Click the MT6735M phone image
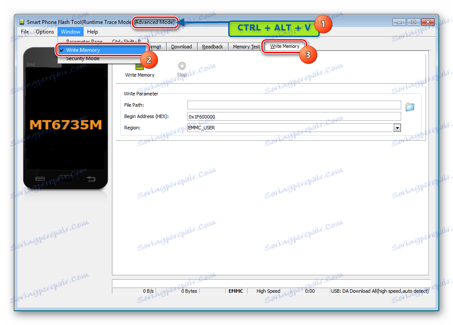 (66, 118)
